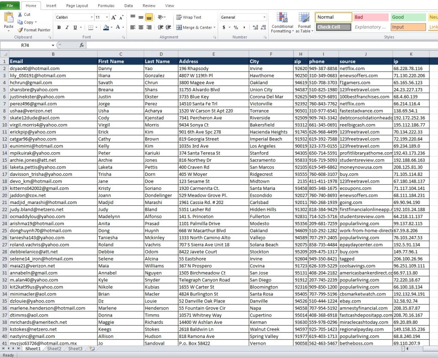Open the Merge & Center dropdown arrow

[215, 27]
